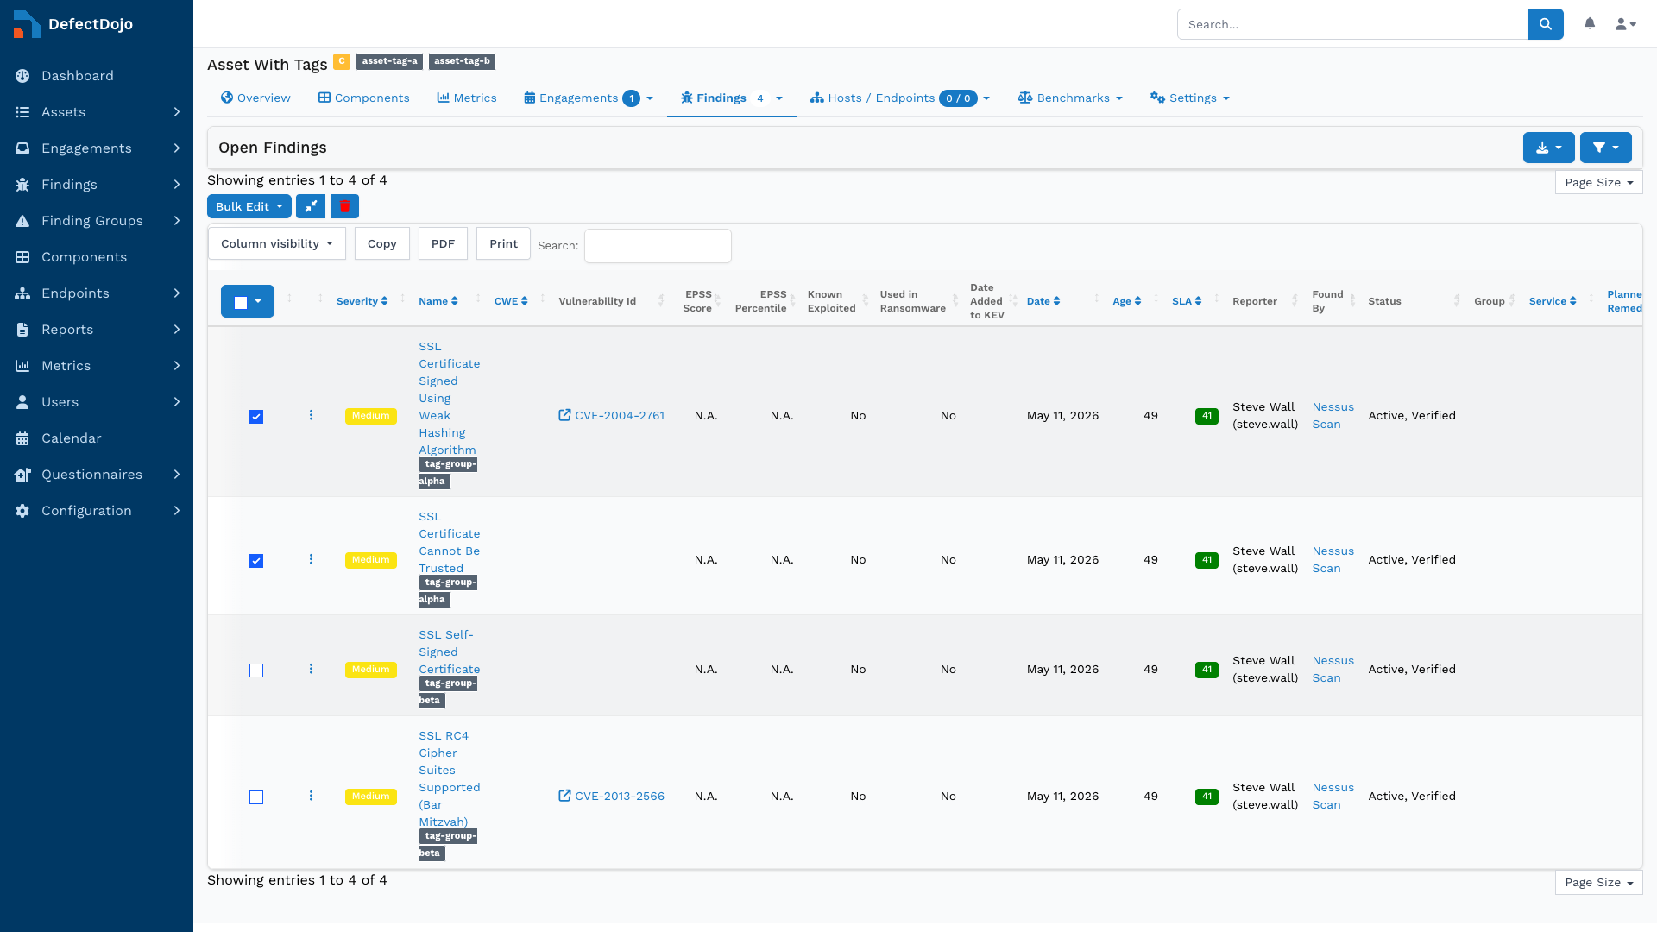Open the download report dropdown icon
Viewport: 1657px width, 932px height.
(1549, 148)
